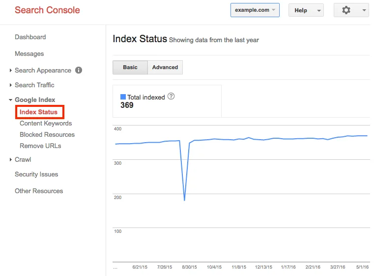Switch to the Advanced tab
Screen dimensions: 375x276
(x=165, y=68)
